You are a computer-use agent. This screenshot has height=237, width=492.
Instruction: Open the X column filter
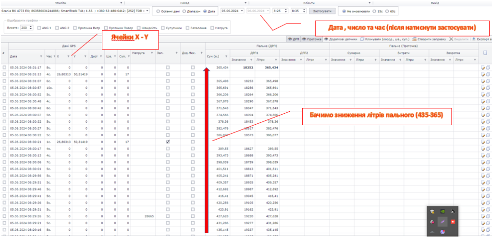69,57
